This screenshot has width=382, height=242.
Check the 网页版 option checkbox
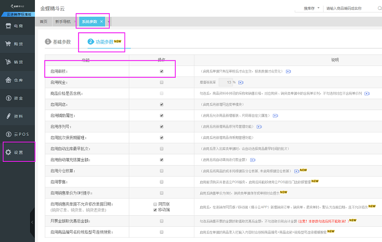(156, 203)
